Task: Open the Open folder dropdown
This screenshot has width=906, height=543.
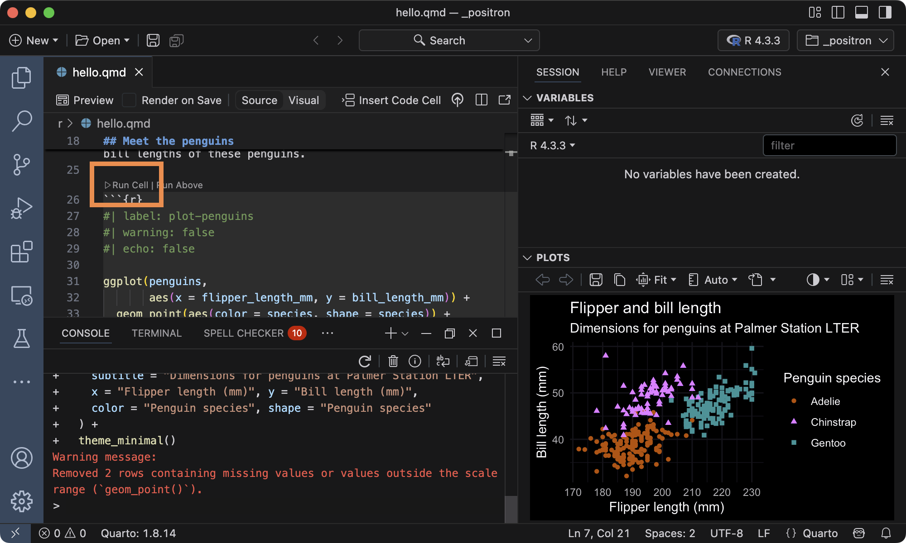Action: (102, 40)
